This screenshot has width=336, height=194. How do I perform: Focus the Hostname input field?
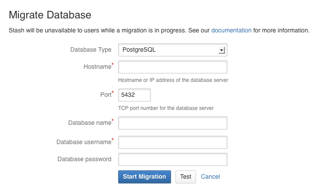172,67
